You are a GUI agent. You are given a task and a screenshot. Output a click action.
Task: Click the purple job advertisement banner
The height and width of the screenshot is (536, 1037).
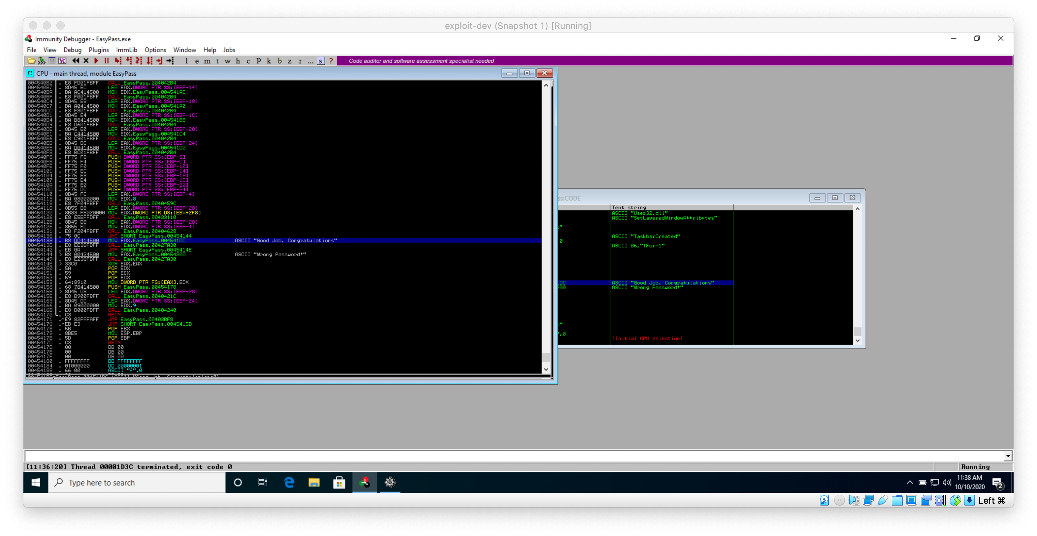675,61
